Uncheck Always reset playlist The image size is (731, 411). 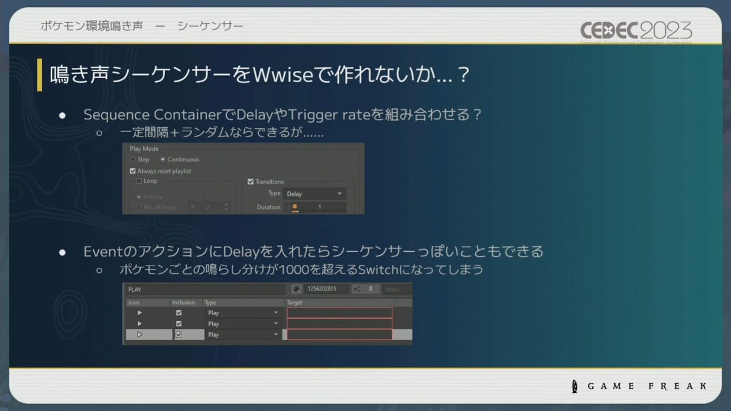click(133, 171)
